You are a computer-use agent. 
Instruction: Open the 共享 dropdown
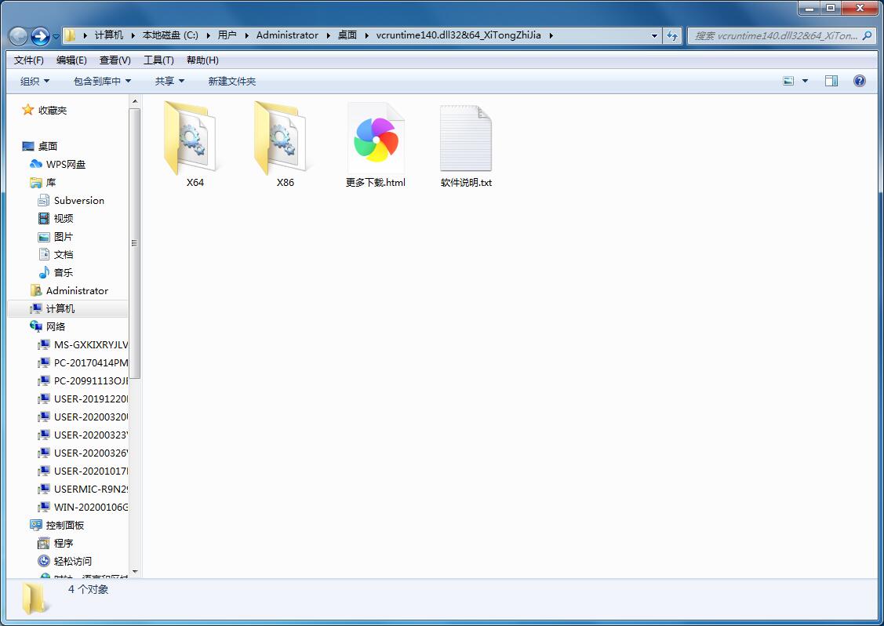169,82
